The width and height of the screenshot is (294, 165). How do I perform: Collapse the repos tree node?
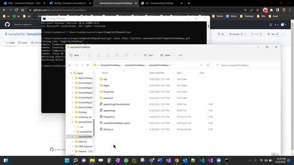pos(71,73)
